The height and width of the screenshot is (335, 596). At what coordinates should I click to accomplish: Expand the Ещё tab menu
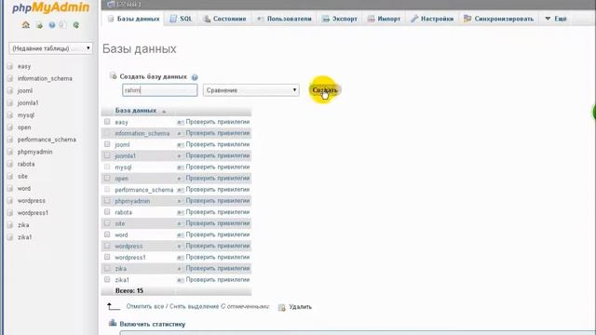click(556, 19)
